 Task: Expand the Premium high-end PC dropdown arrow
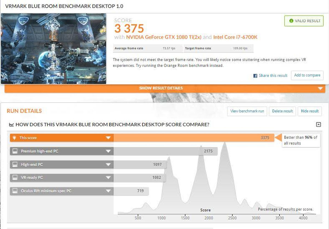coord(108,151)
